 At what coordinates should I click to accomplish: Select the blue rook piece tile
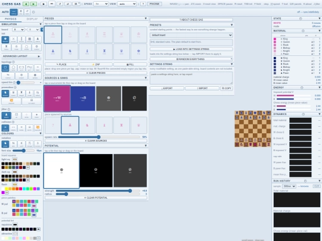pyautogui.click(x=104, y=52)
